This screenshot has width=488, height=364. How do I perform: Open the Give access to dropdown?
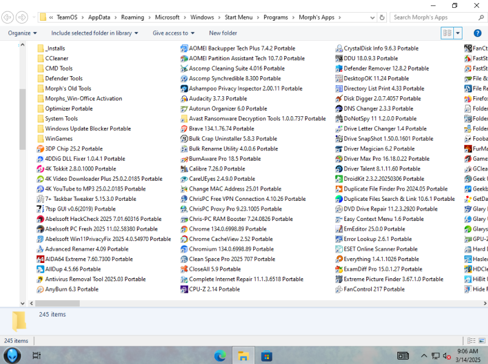(x=173, y=33)
